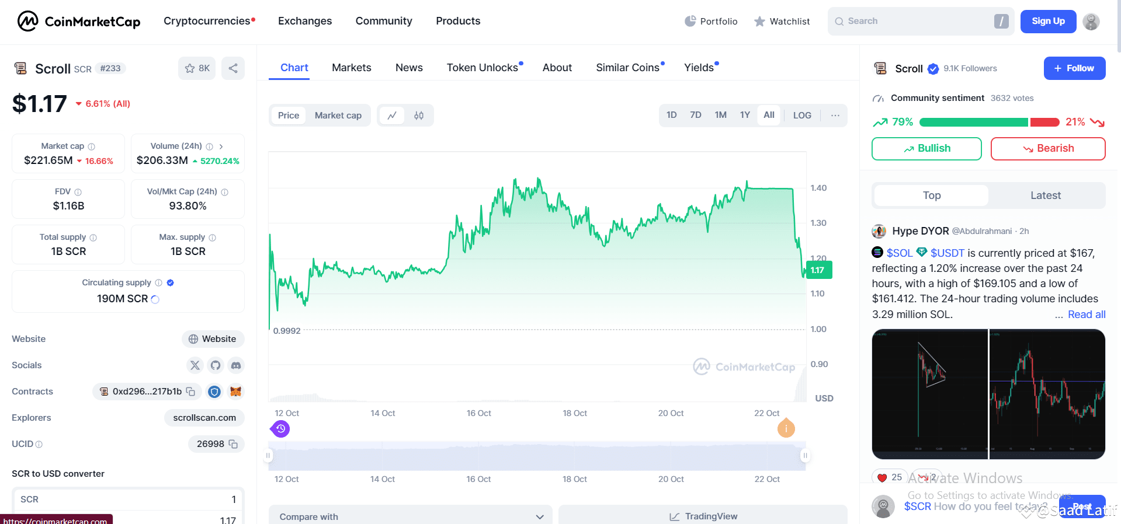Click the Circulating supply info icon
Screen dimensions: 1121x524
click(159, 283)
